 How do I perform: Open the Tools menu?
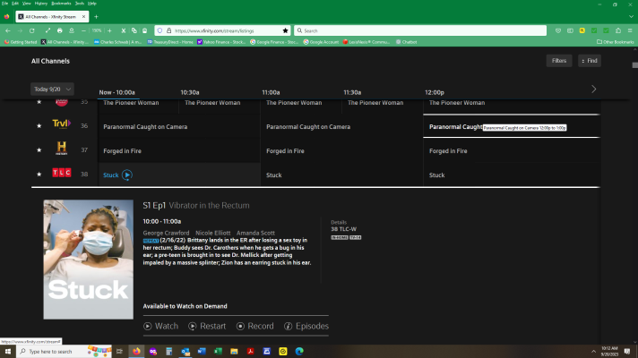[80, 4]
